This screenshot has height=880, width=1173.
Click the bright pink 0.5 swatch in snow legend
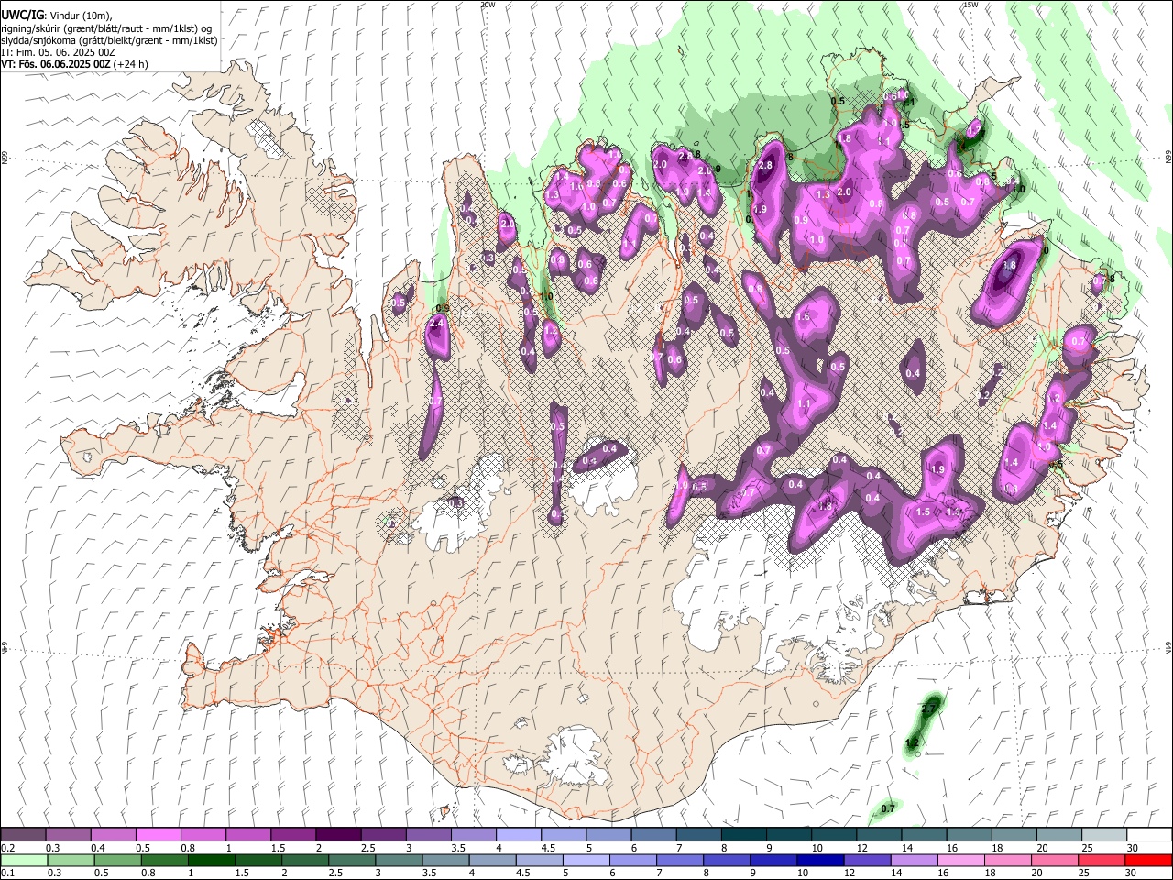[x=158, y=834]
